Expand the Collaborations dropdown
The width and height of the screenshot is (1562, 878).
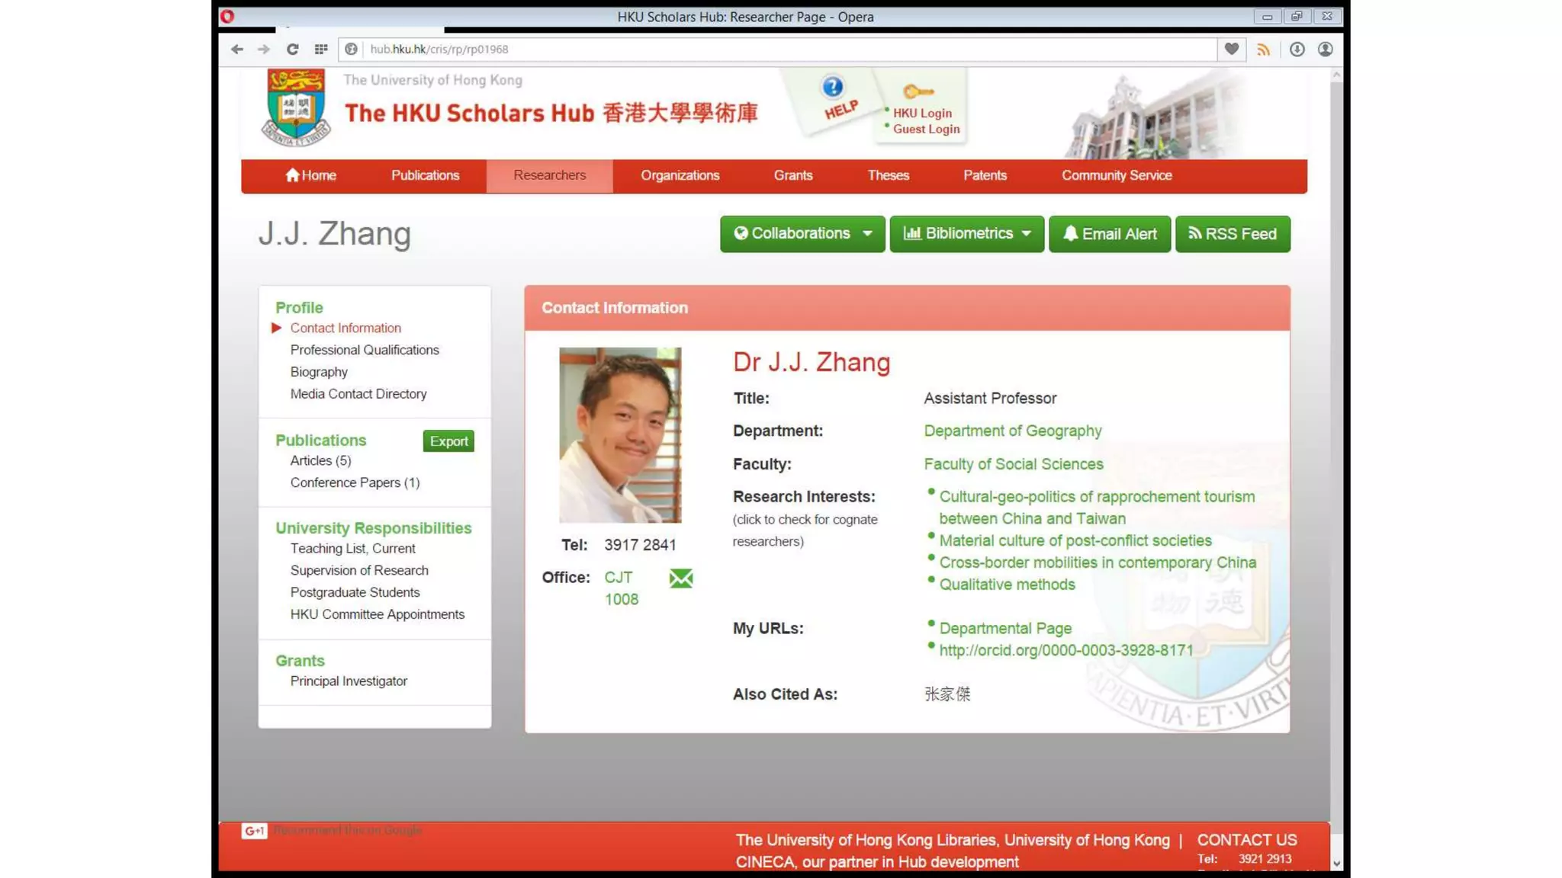pos(802,234)
